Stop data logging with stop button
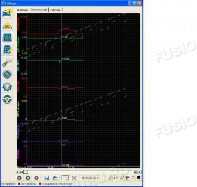Viewport: 197px width, 187px height. [28, 178]
